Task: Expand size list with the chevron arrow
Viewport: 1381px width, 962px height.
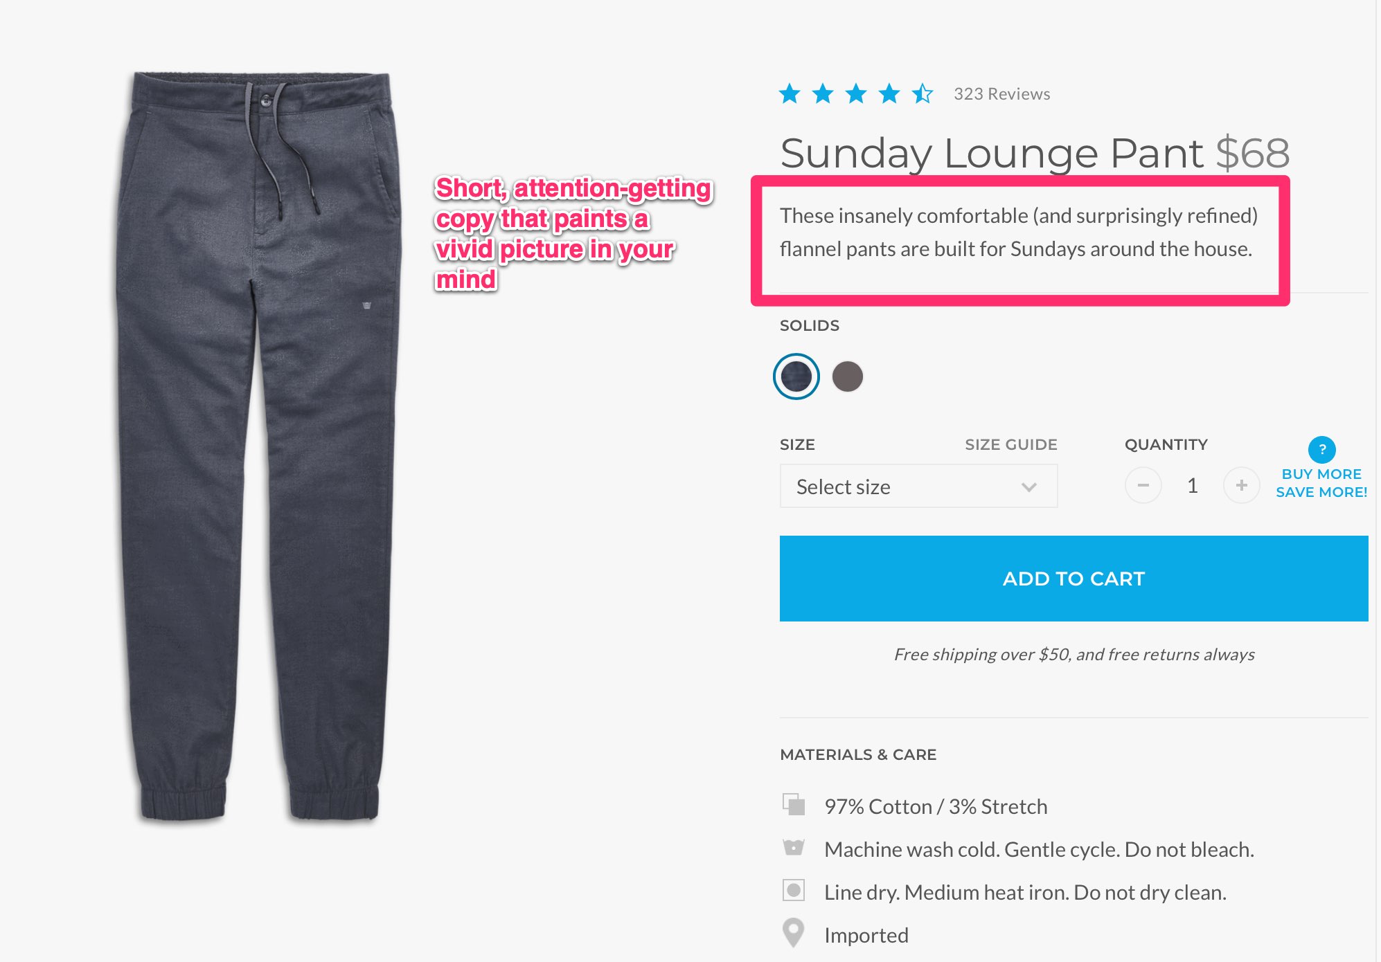Action: point(1029,487)
